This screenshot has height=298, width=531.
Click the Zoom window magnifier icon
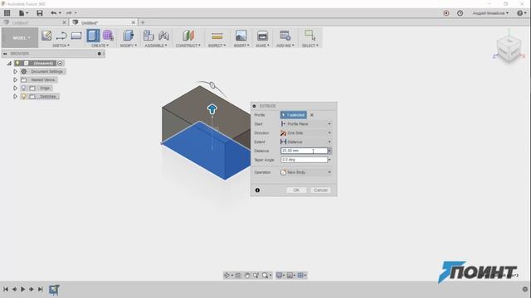[x=265, y=276]
